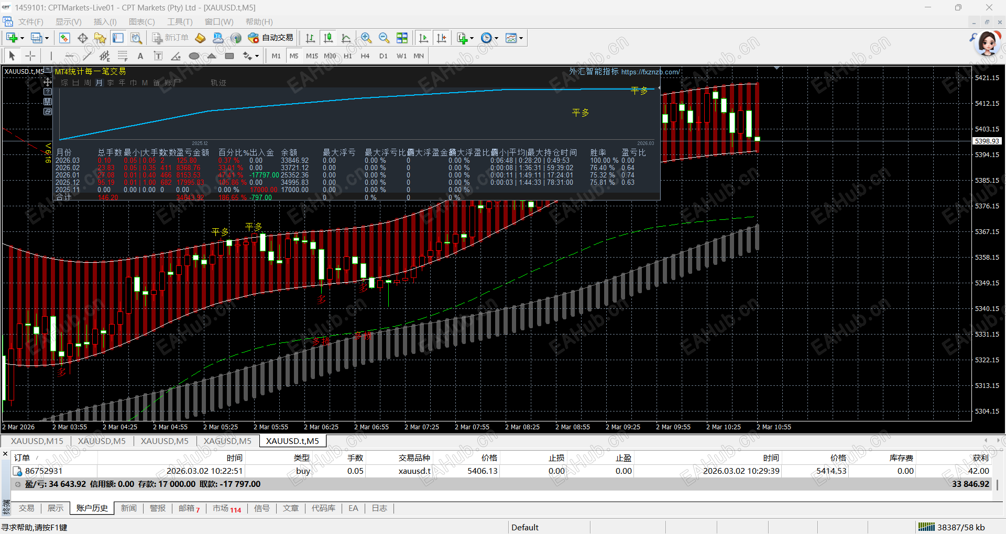Click the tile windows icon
The image size is (1006, 534).
click(x=402, y=38)
